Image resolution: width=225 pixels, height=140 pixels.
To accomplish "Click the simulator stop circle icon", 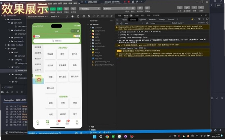I will (x=72, y=16).
